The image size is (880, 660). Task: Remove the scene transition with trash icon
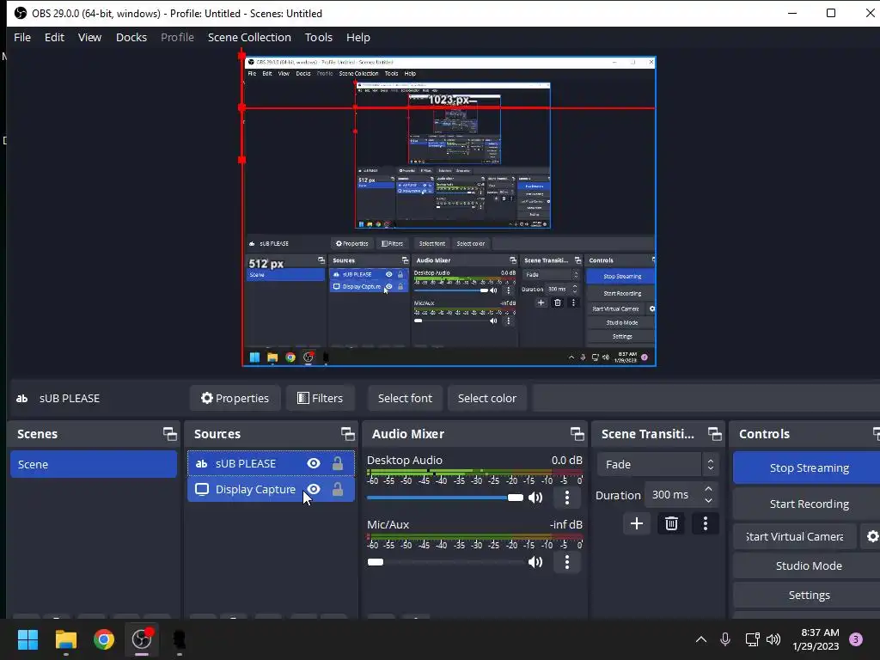[671, 523]
